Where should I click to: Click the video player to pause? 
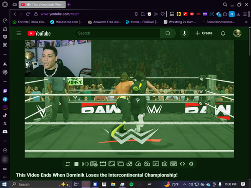(129, 99)
